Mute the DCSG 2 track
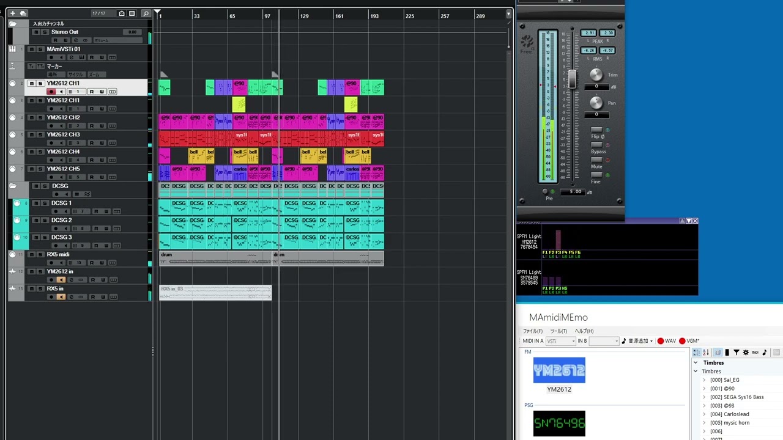The width and height of the screenshot is (783, 440). 36,220
